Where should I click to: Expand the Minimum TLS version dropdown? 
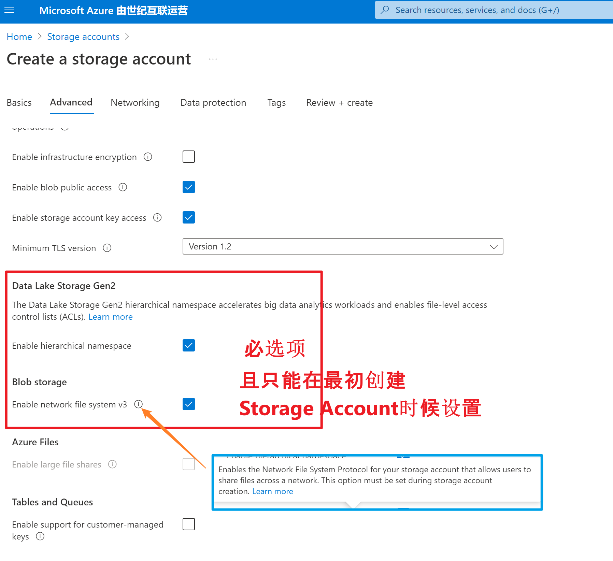pos(343,247)
